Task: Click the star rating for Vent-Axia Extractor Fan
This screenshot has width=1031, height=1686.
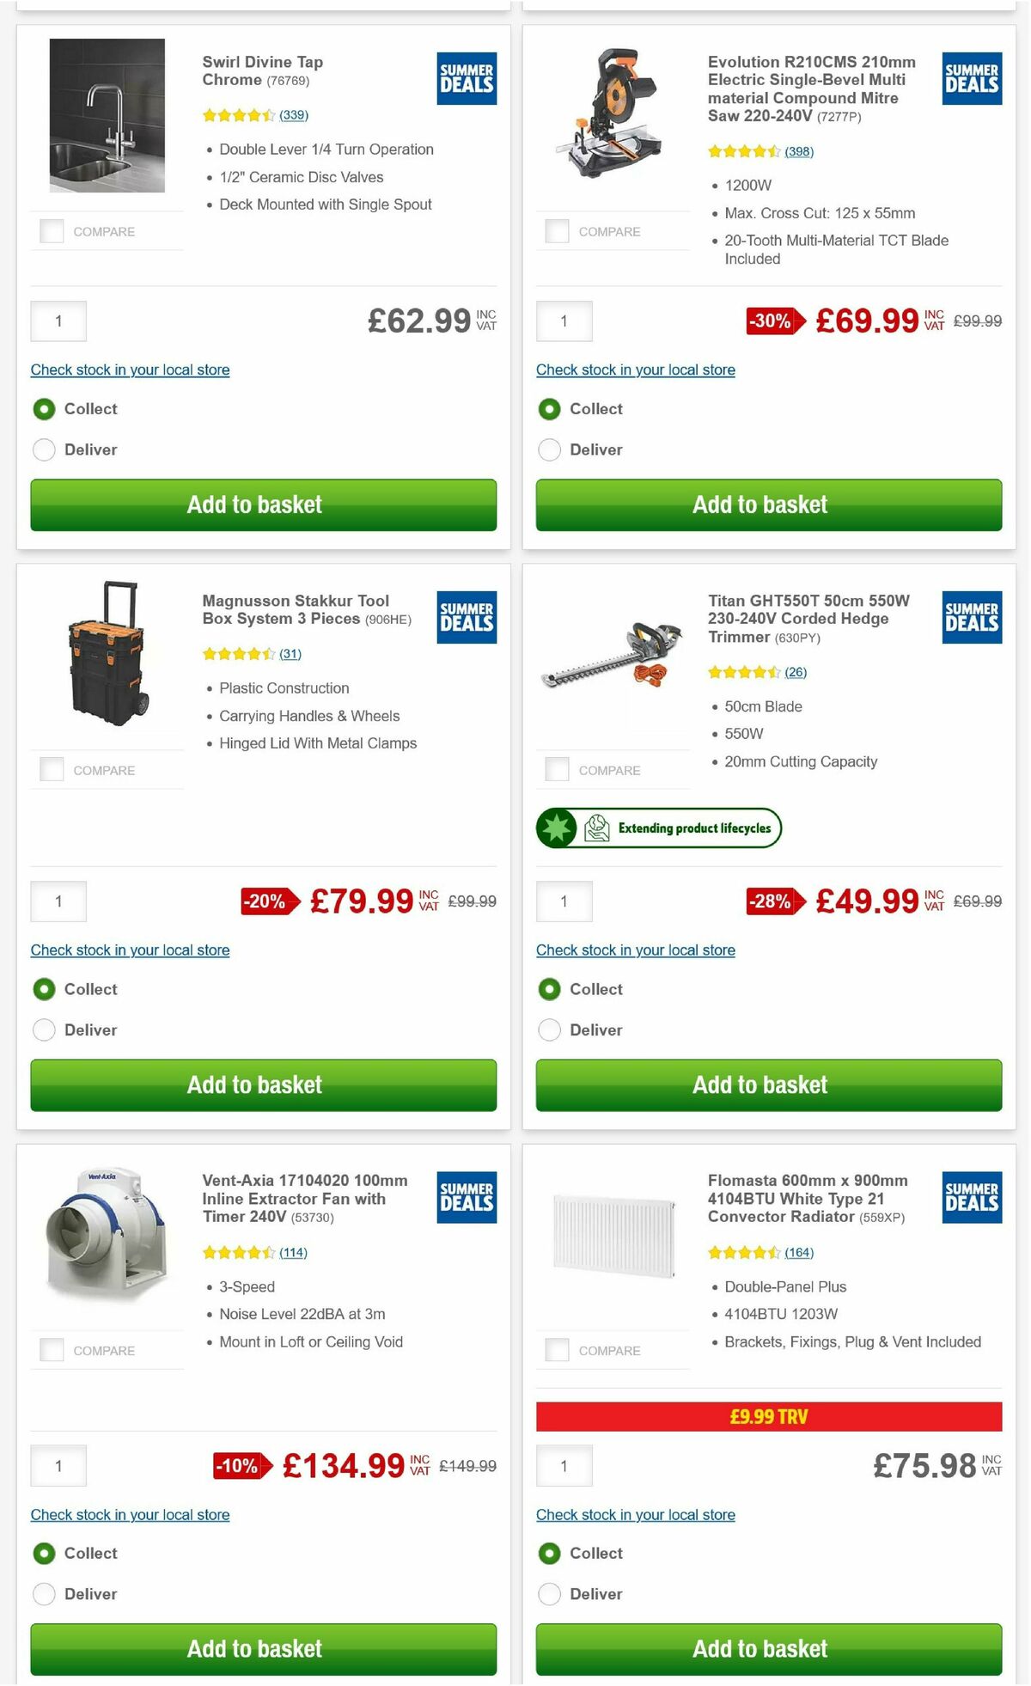Action: click(x=241, y=1252)
